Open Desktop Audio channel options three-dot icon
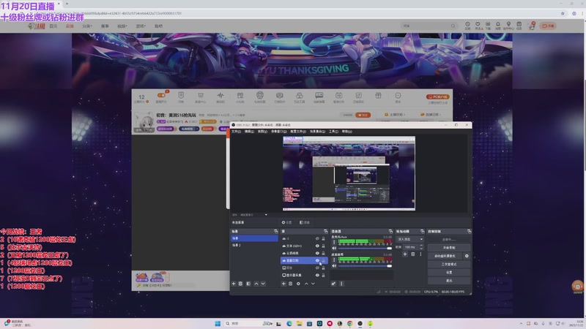 (334, 260)
